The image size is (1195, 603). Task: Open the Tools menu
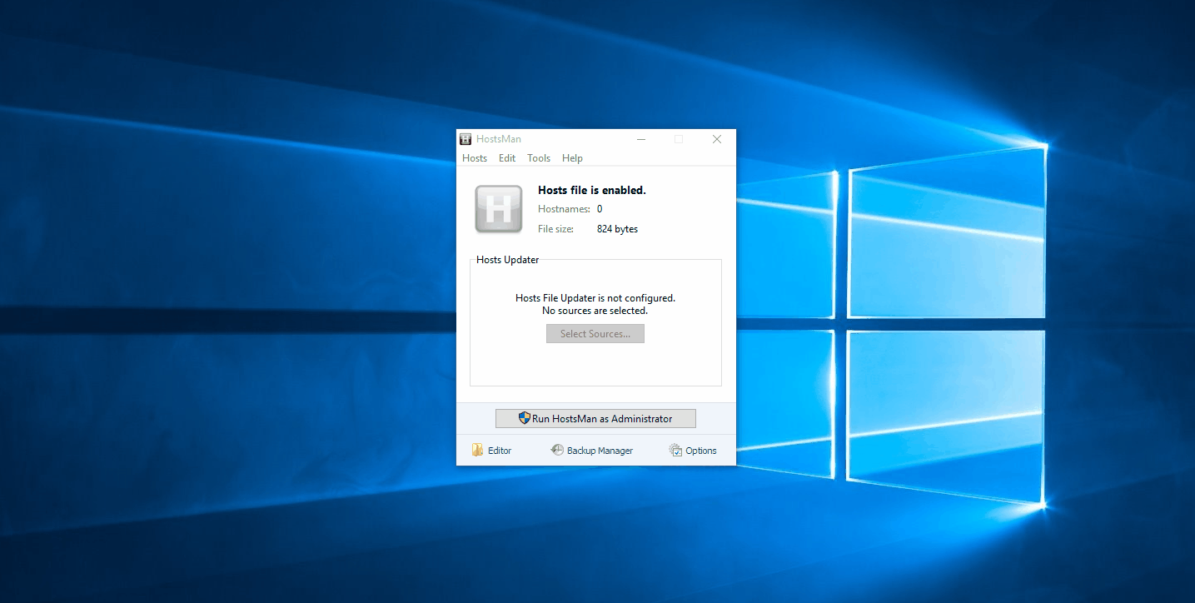(x=538, y=157)
